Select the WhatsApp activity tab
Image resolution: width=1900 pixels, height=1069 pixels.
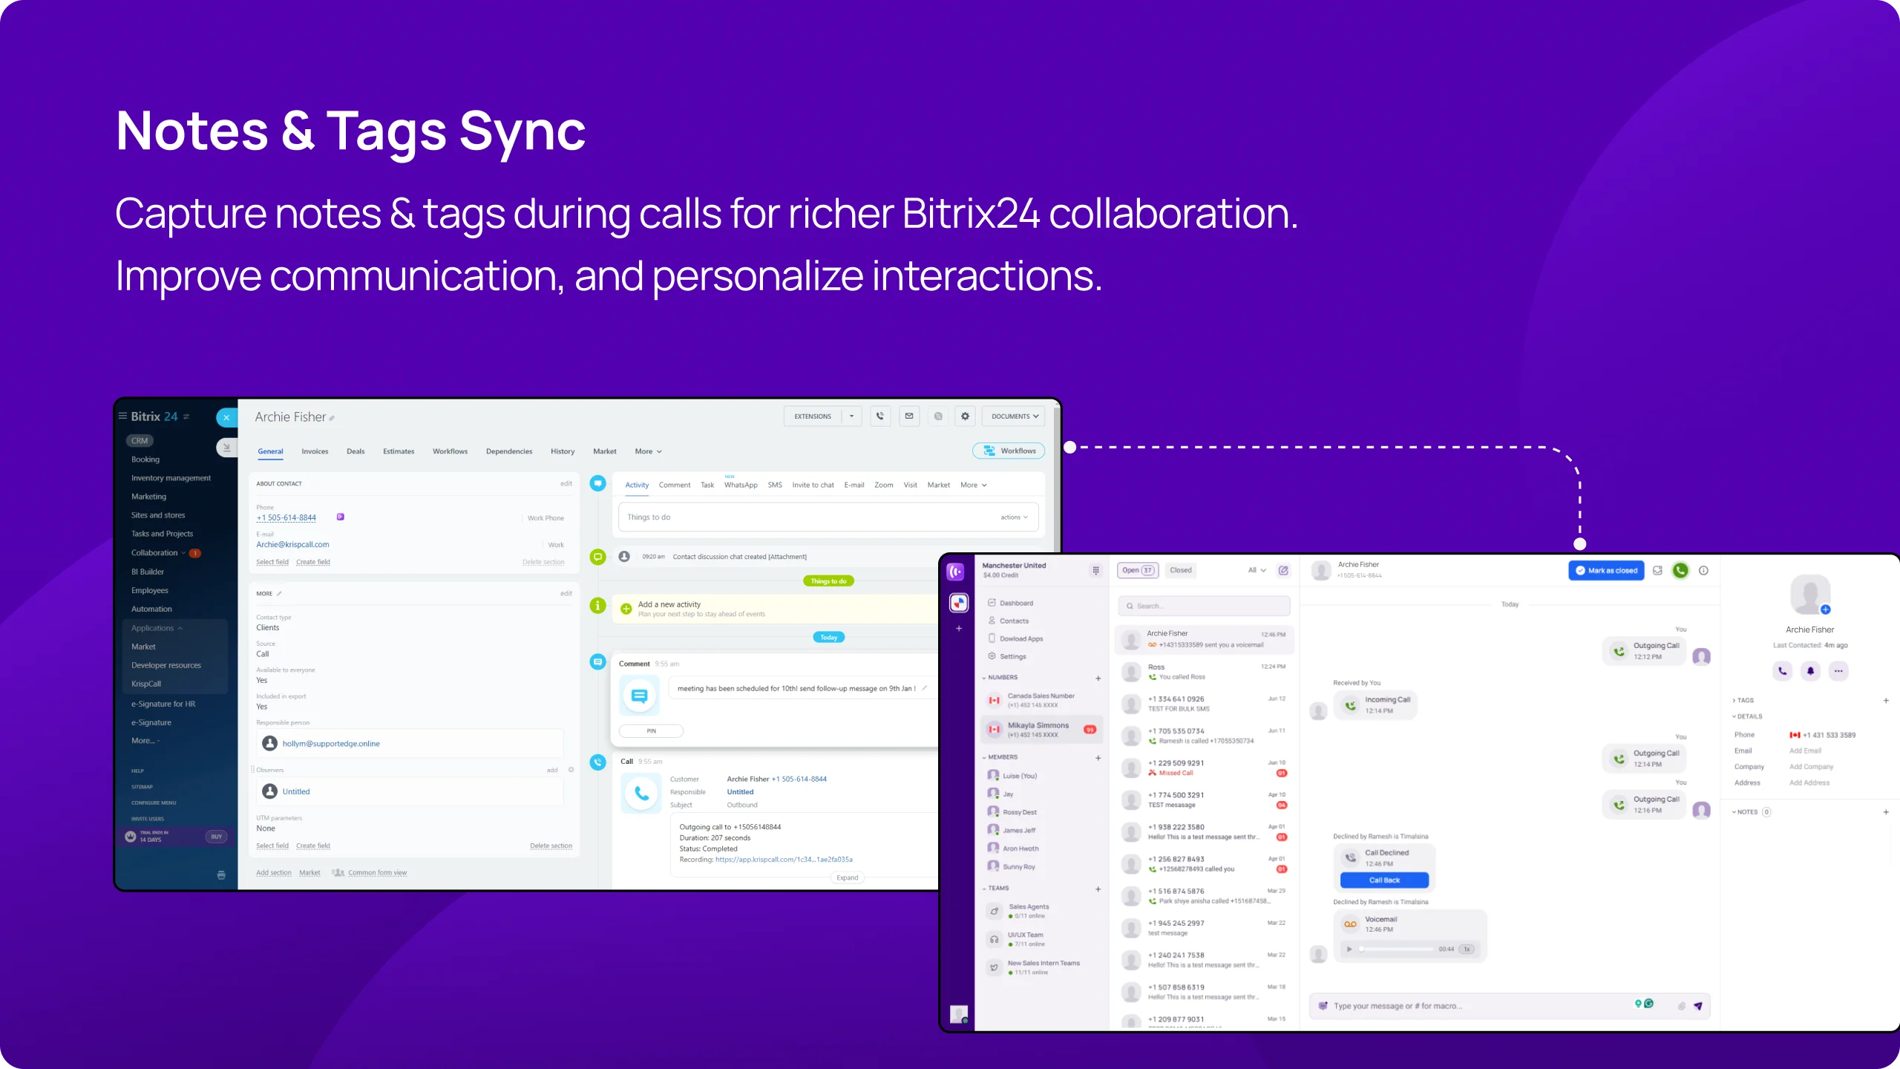click(x=741, y=486)
